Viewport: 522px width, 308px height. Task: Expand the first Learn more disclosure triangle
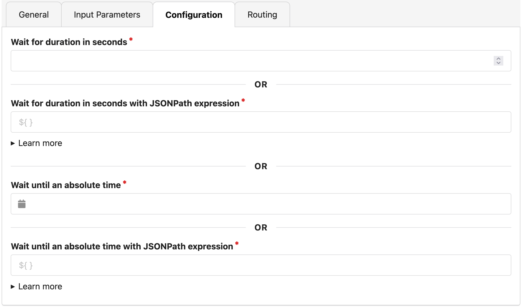click(x=13, y=143)
